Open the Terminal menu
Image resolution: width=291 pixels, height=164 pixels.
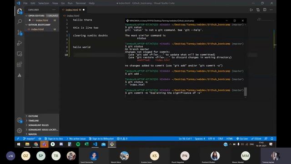[81, 3]
